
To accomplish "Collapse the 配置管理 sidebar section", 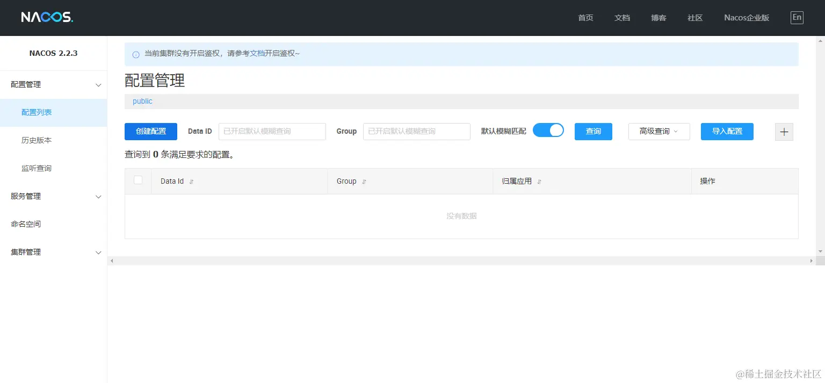I will 54,85.
